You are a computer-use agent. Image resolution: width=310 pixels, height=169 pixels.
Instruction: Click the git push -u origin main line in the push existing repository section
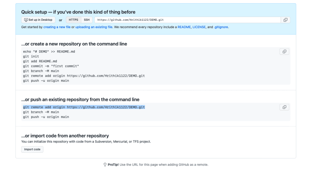(46, 117)
